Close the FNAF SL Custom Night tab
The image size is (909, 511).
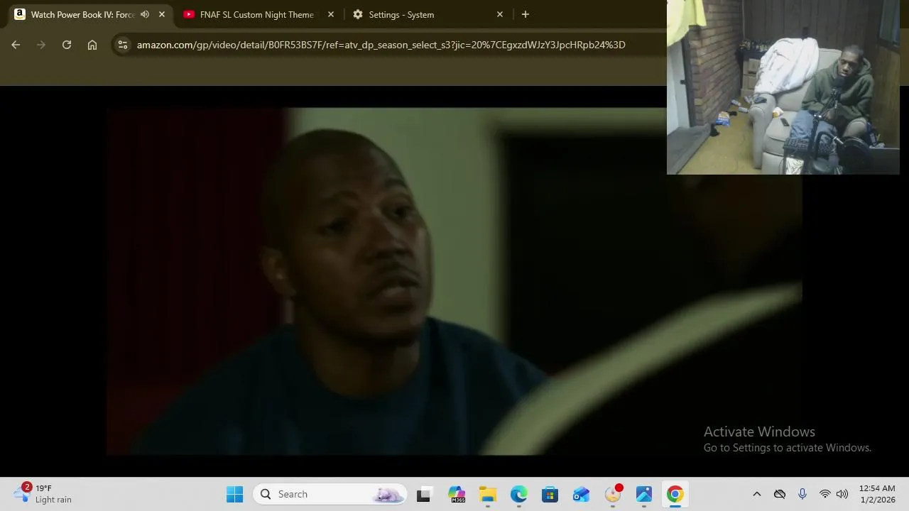click(x=331, y=14)
